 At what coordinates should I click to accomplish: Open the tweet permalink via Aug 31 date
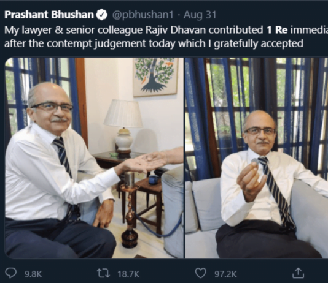point(200,15)
